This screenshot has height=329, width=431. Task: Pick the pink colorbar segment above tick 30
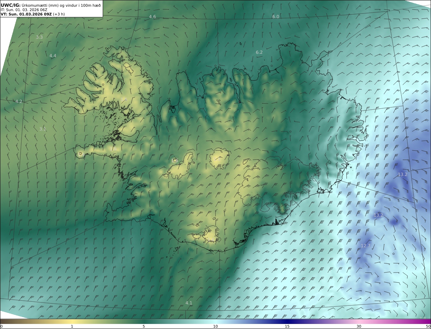(359, 321)
